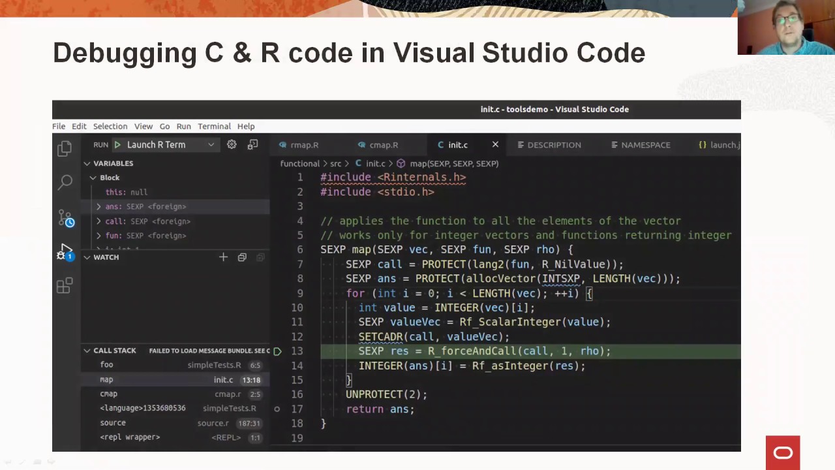Open the Extensions view
Image resolution: width=835 pixels, height=470 pixels.
[64, 285]
